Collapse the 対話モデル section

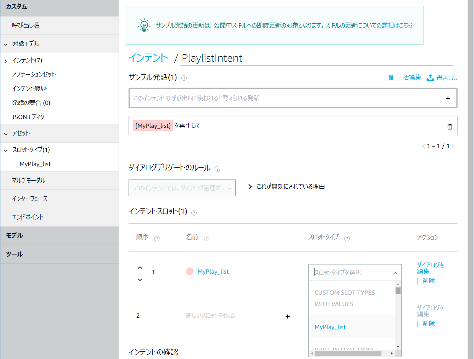point(6,44)
